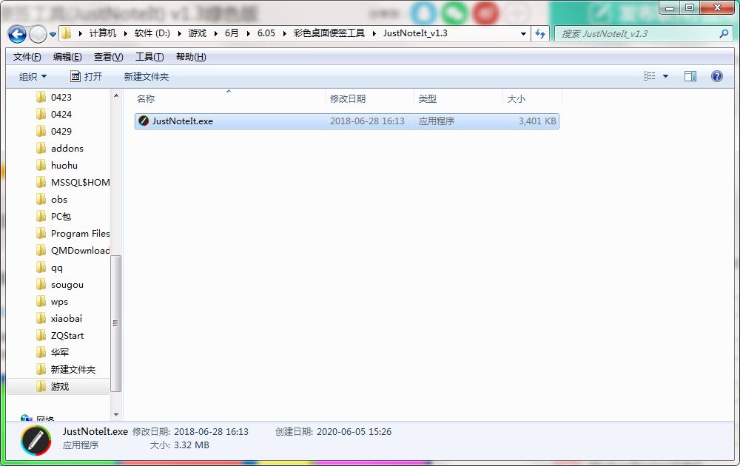The height and width of the screenshot is (466, 740).
Task: Sort by the 名称 column header
Action: (230, 98)
